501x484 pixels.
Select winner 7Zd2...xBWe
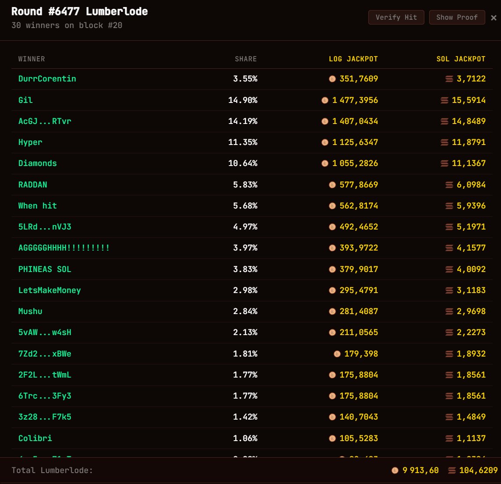[45, 354]
